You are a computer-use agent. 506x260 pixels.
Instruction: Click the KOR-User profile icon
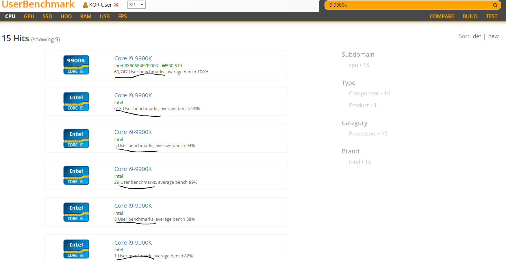tap(85, 5)
